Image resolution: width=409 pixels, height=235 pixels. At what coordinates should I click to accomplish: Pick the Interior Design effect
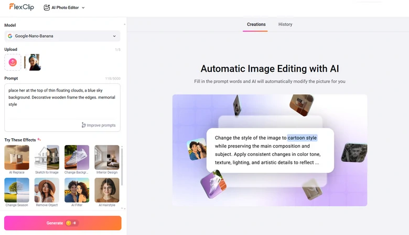[x=106, y=158]
